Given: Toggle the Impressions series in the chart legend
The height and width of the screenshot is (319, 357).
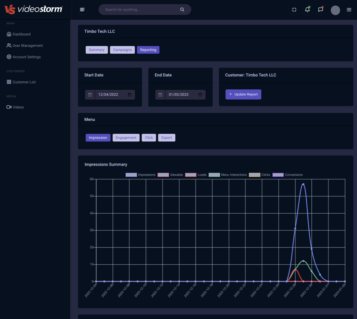Looking at the screenshot, I should click(146, 175).
